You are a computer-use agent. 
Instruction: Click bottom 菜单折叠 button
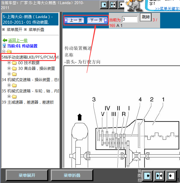(x=72, y=175)
